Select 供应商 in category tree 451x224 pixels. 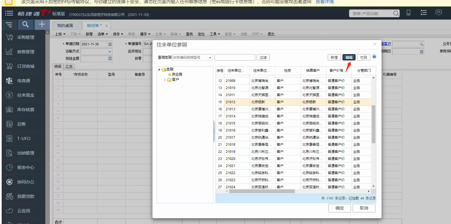coord(177,75)
